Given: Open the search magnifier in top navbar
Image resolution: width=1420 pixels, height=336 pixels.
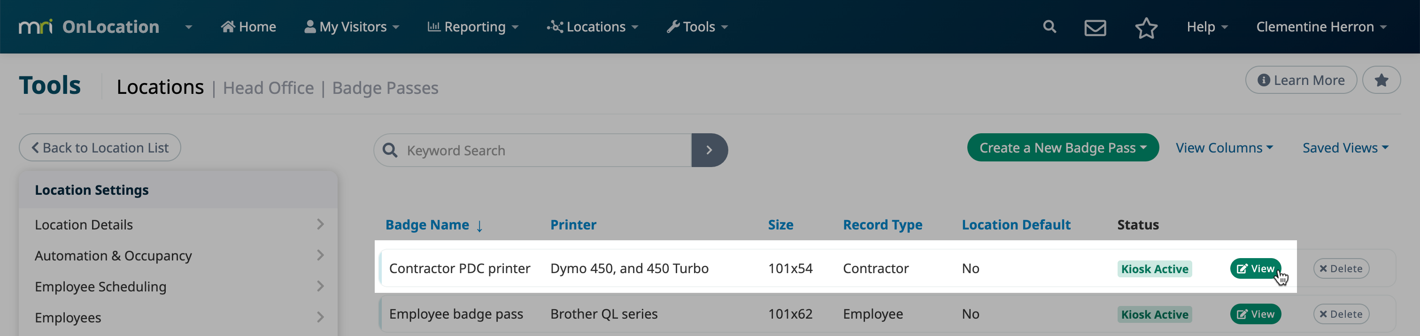Looking at the screenshot, I should 1049,26.
